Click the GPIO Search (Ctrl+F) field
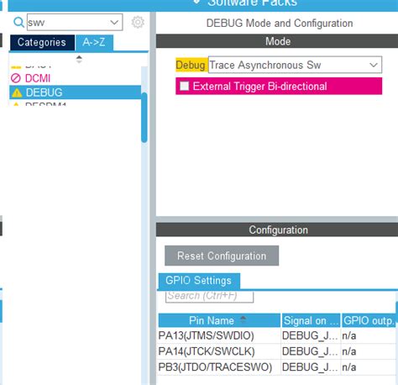The width and height of the screenshot is (398, 385). click(x=209, y=296)
